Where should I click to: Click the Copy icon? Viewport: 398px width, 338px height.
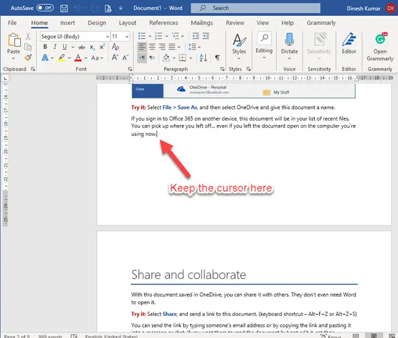[28, 47]
